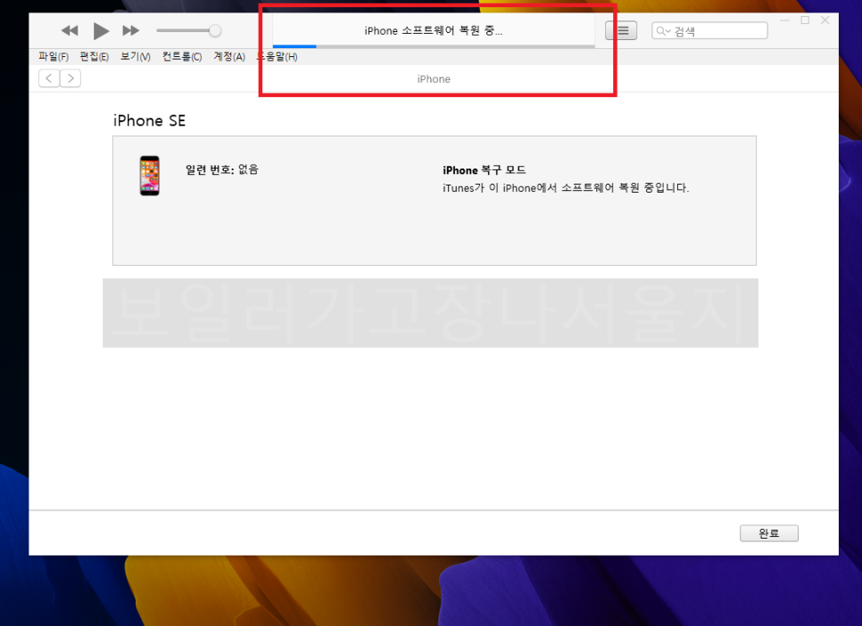Screen dimensions: 862x626
Task: Go forward with the right chevron button
Action: click(70, 78)
